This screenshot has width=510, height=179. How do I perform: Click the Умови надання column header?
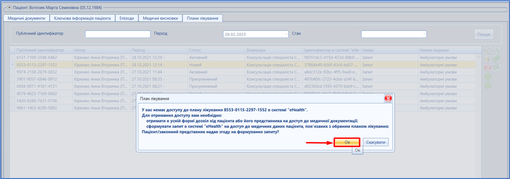(447, 50)
